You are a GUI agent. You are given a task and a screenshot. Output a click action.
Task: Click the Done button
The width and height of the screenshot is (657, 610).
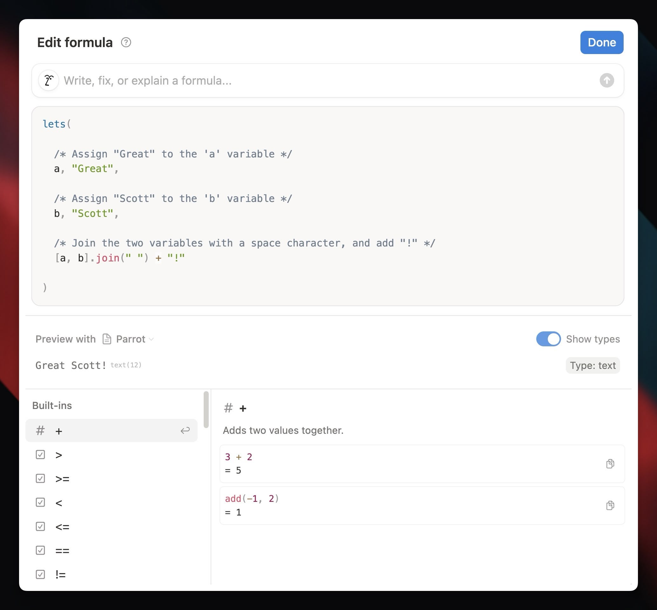[602, 43]
